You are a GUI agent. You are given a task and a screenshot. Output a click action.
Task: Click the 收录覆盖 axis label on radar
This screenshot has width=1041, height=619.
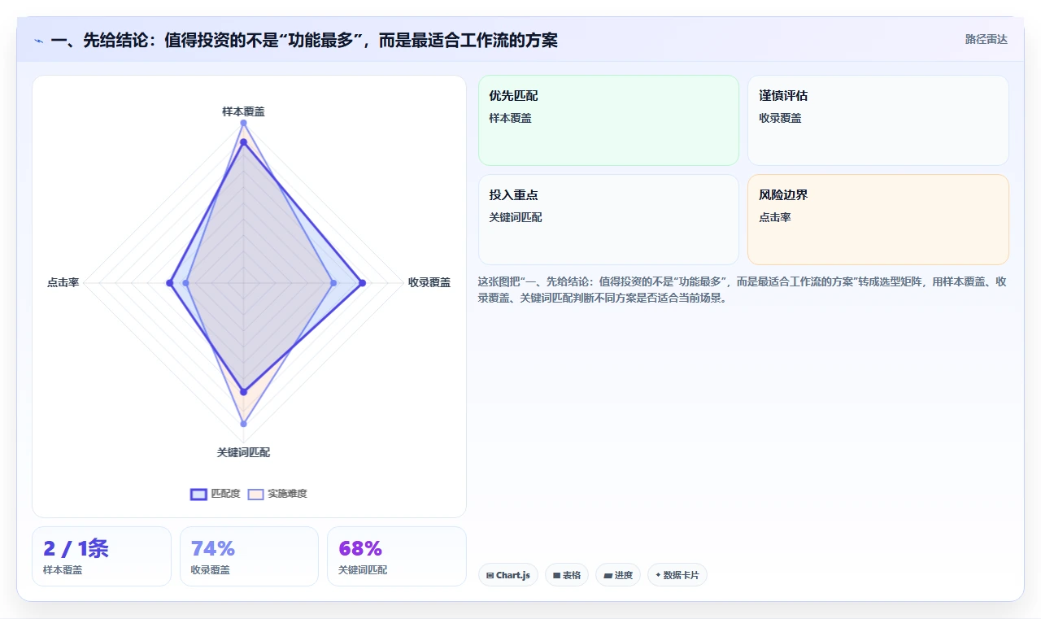[x=429, y=283]
